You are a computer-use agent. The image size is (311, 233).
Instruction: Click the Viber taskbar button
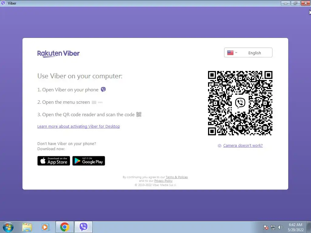[x=84, y=227]
